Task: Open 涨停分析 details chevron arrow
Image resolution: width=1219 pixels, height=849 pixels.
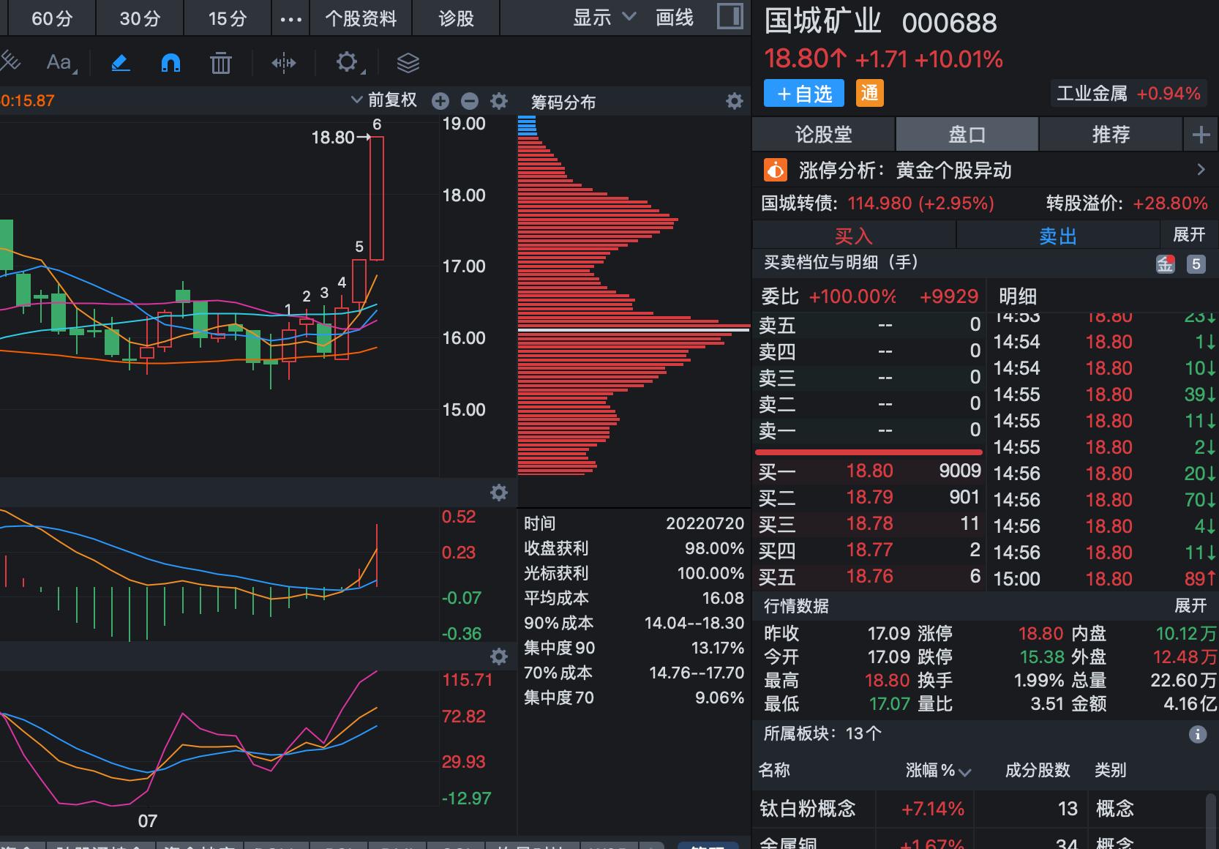Action: coord(1201,170)
